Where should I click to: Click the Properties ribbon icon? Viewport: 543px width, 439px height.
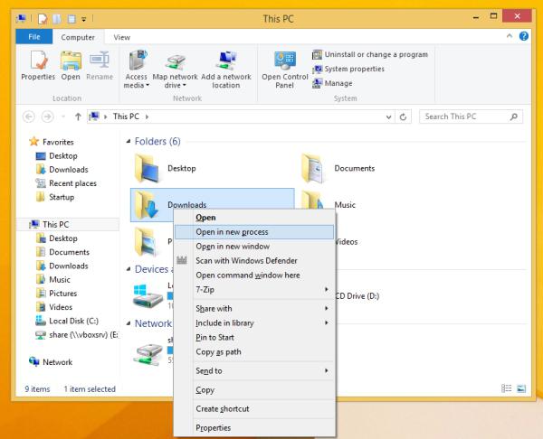[37, 66]
